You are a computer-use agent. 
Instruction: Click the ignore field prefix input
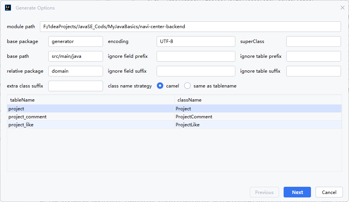pos(196,56)
